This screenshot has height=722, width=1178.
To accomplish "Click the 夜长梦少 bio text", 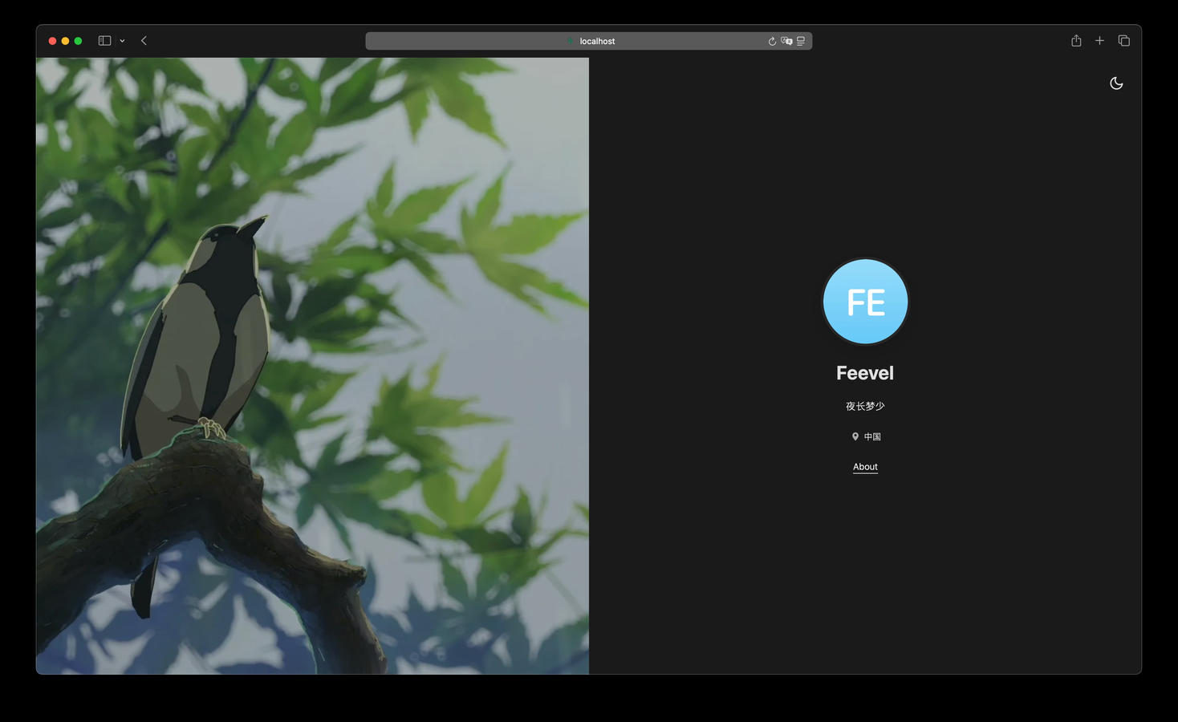I will (x=865, y=407).
